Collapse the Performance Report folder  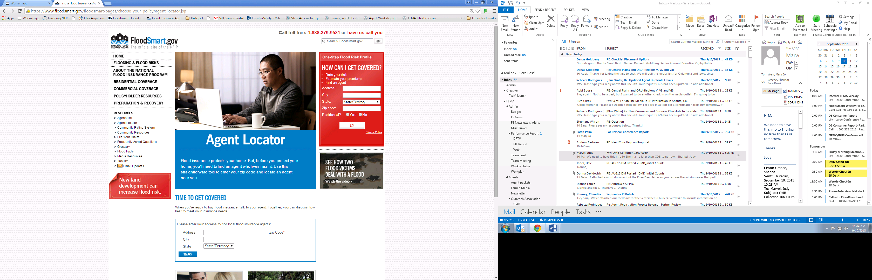(x=509, y=134)
